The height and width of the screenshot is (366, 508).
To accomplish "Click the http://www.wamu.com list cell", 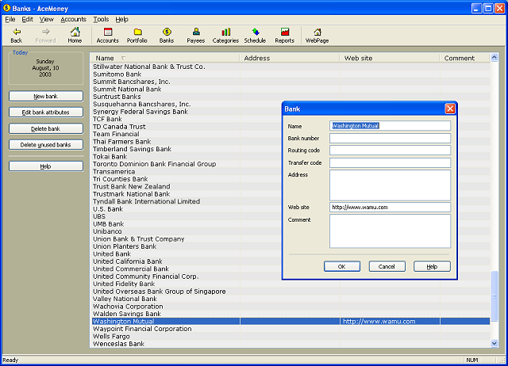I will [390, 321].
